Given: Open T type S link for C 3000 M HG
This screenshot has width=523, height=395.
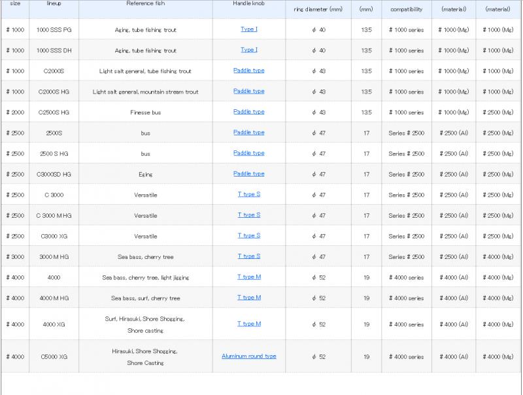Looking at the screenshot, I should pos(248,215).
